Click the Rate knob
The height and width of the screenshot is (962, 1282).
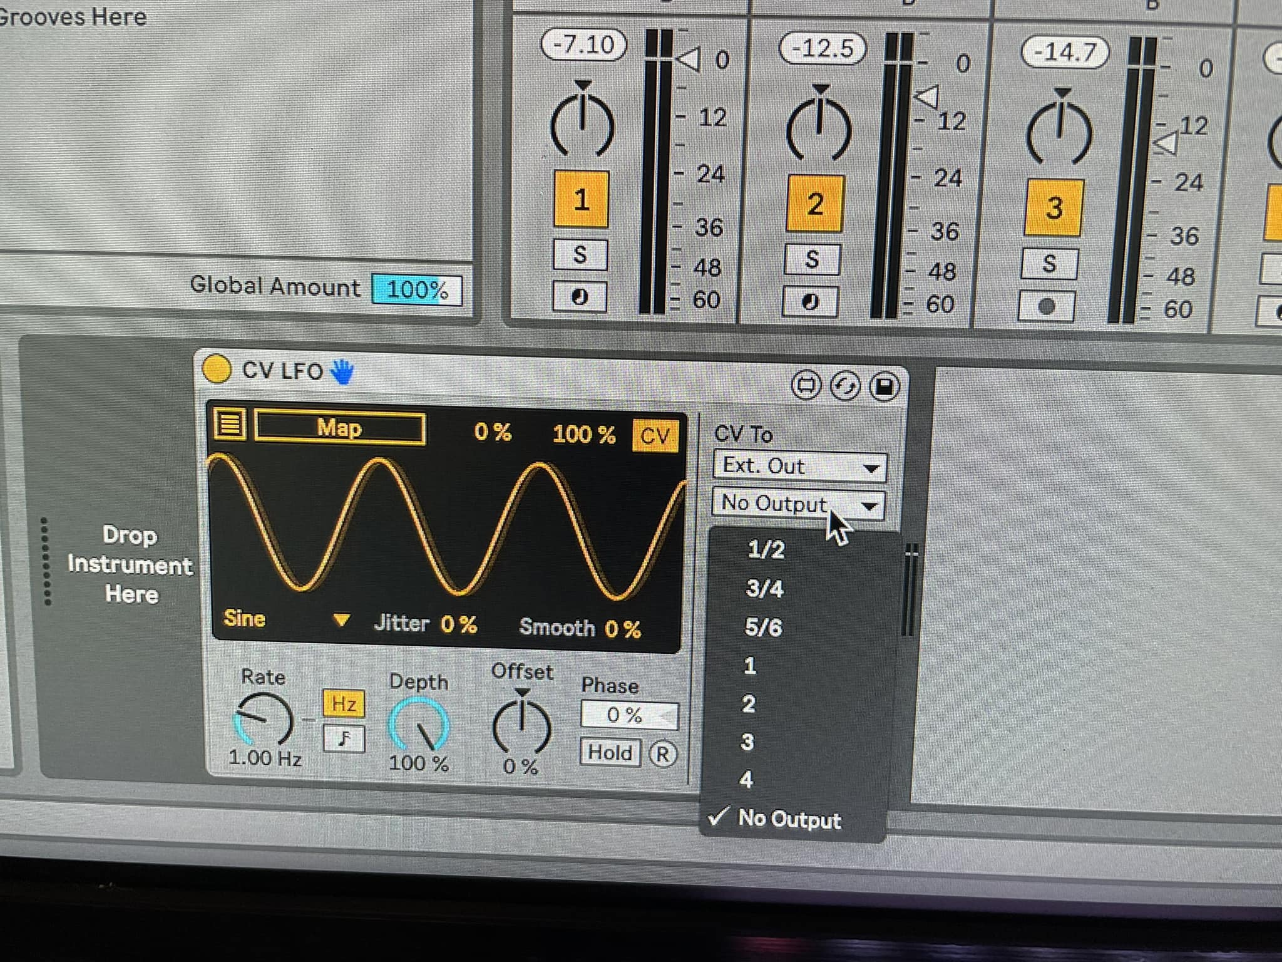264,719
